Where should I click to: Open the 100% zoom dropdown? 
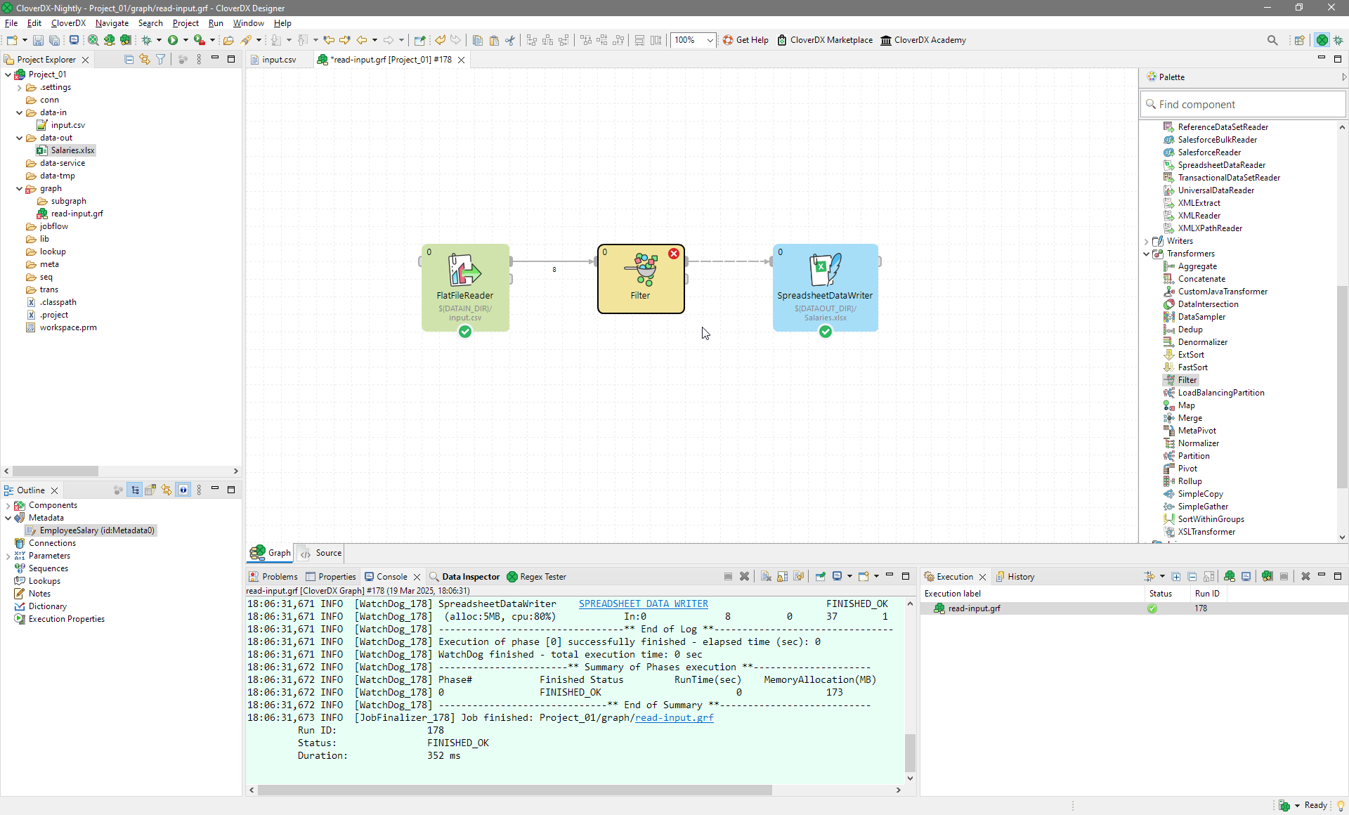(x=710, y=40)
